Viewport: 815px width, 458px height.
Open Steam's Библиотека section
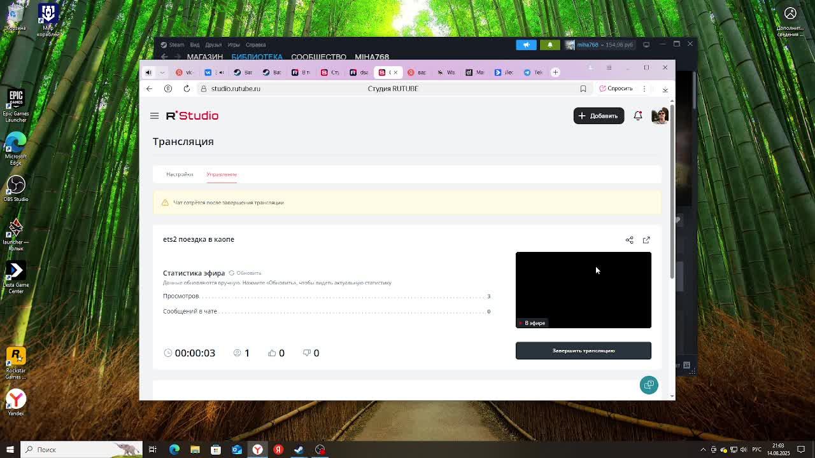pyautogui.click(x=257, y=57)
